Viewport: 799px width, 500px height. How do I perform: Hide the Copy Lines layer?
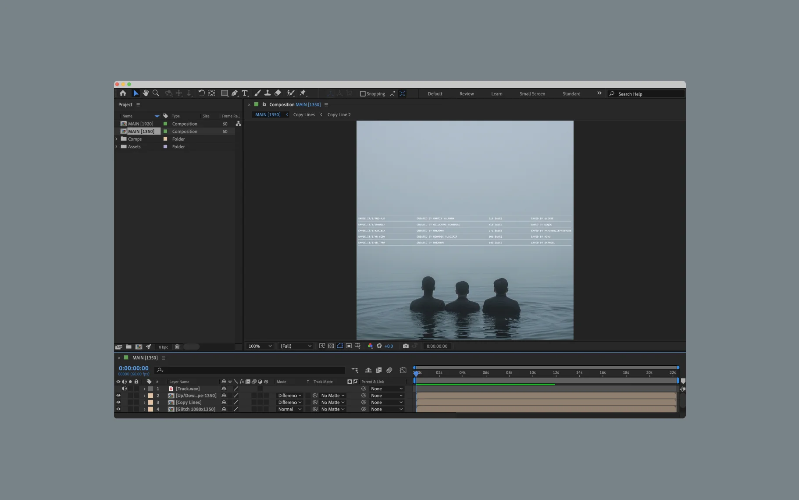point(118,402)
